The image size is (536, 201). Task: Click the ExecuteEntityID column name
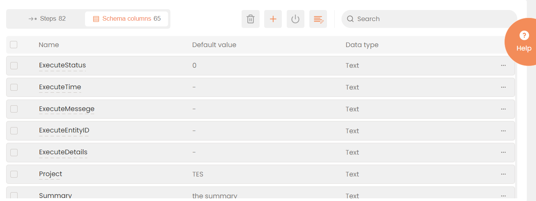(x=64, y=131)
